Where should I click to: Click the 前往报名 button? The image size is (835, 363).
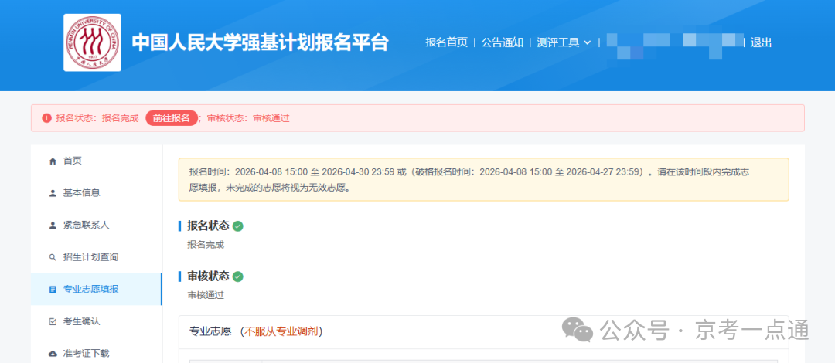[172, 118]
